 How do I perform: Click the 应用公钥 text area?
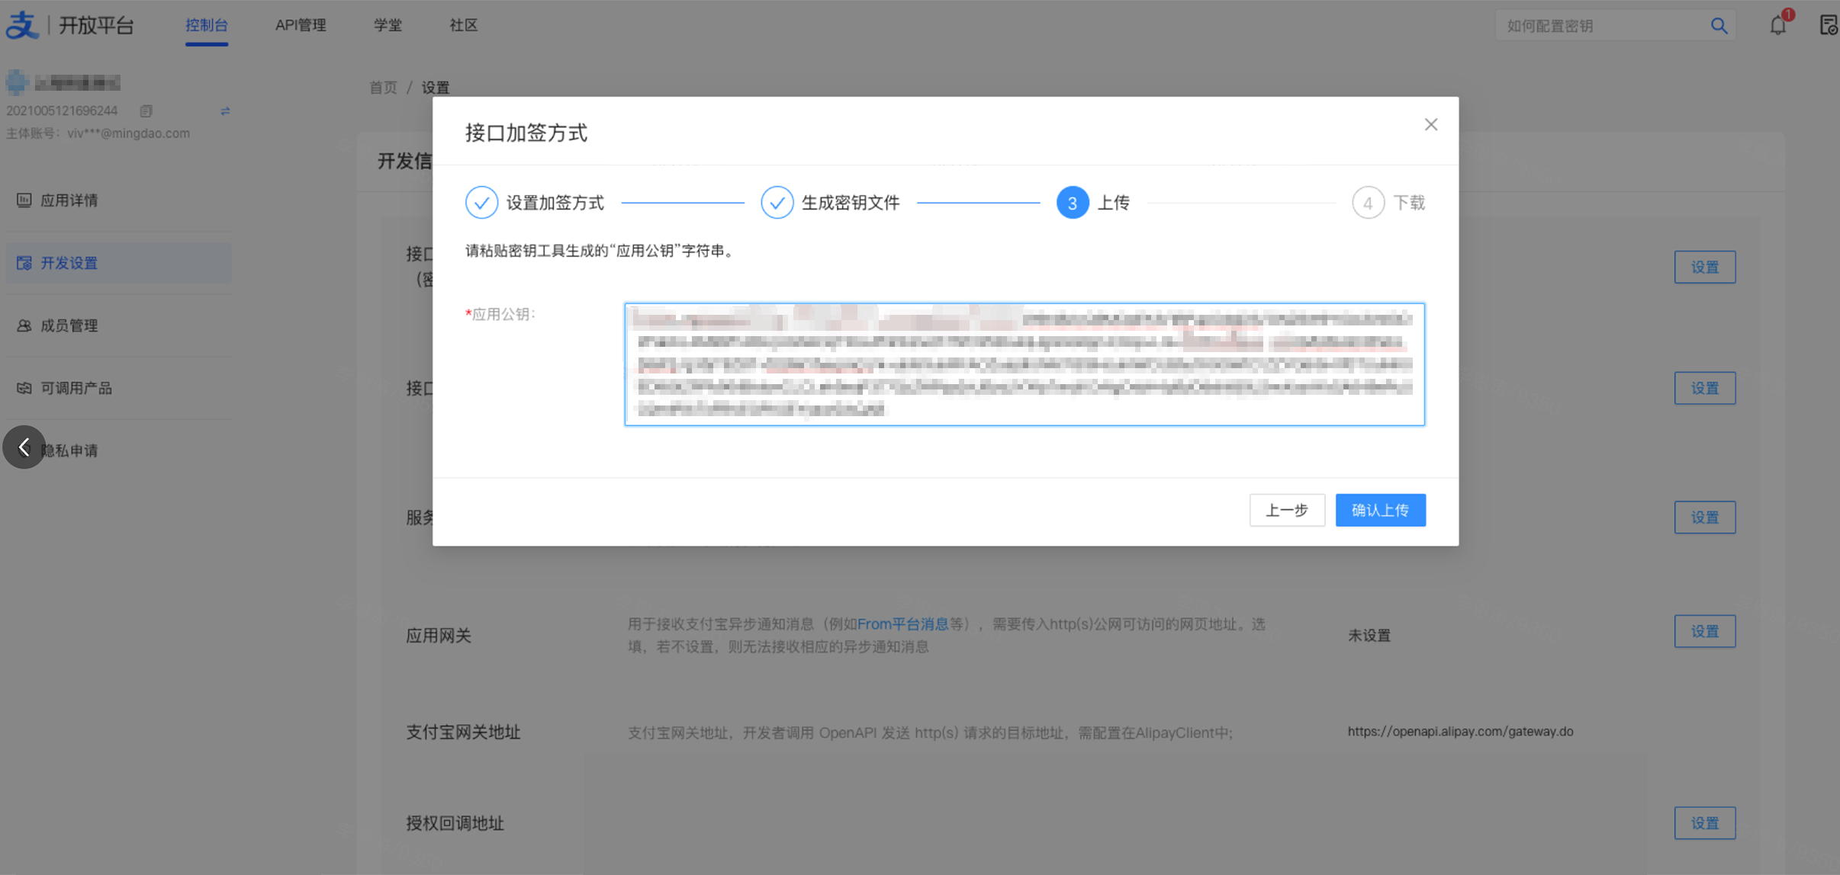click(1024, 364)
